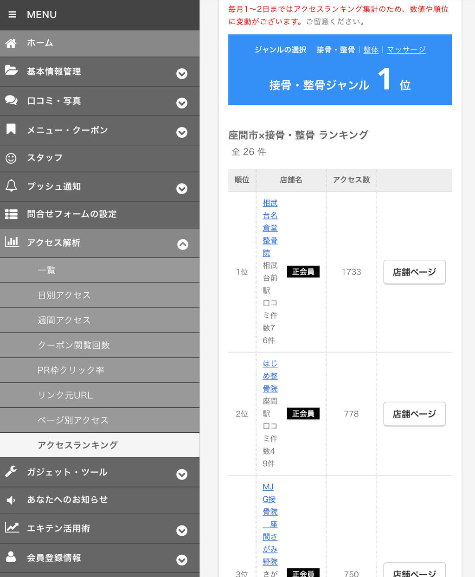
Task: Expand the 会員登録情報 chevron
Action: pyautogui.click(x=182, y=560)
